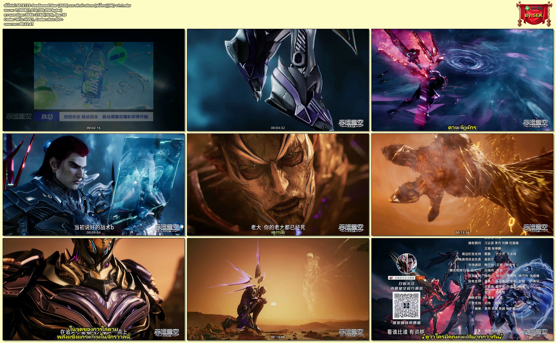The image size is (556, 343).
Task: Click the resolution text 3840×2160(16:9)
Action: (x=35, y=15)
